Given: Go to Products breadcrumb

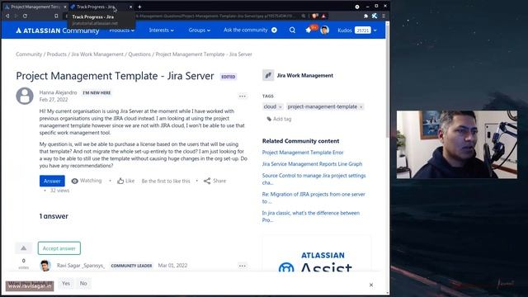Looking at the screenshot, I should coord(57,54).
